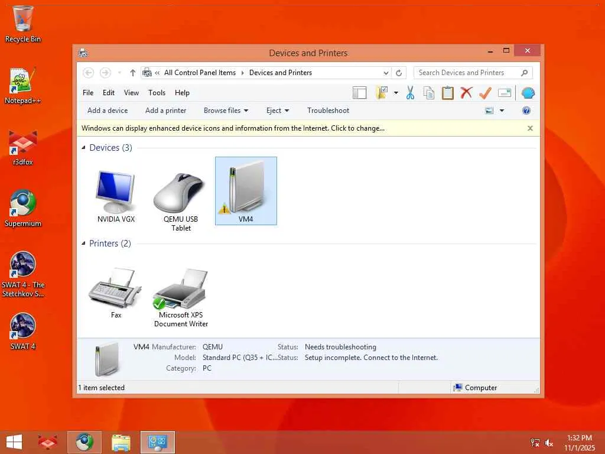The height and width of the screenshot is (454, 605).
Task: Click the Windows Start button
Action: pyautogui.click(x=14, y=442)
